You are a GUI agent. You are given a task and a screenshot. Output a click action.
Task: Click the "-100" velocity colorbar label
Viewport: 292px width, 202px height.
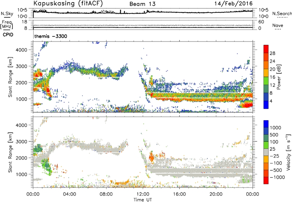click(276, 163)
